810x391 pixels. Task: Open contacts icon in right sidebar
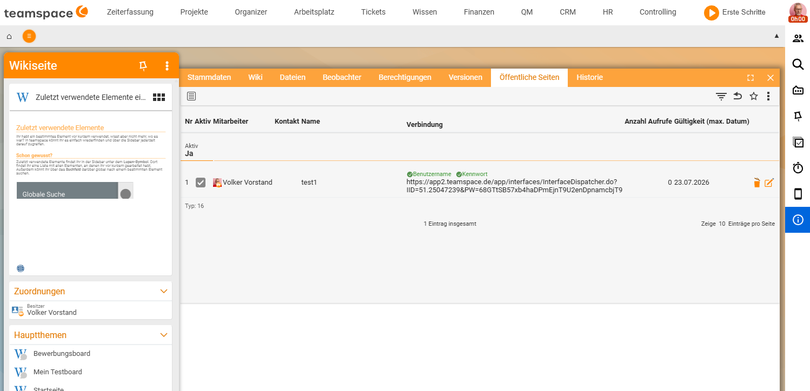pos(798,38)
